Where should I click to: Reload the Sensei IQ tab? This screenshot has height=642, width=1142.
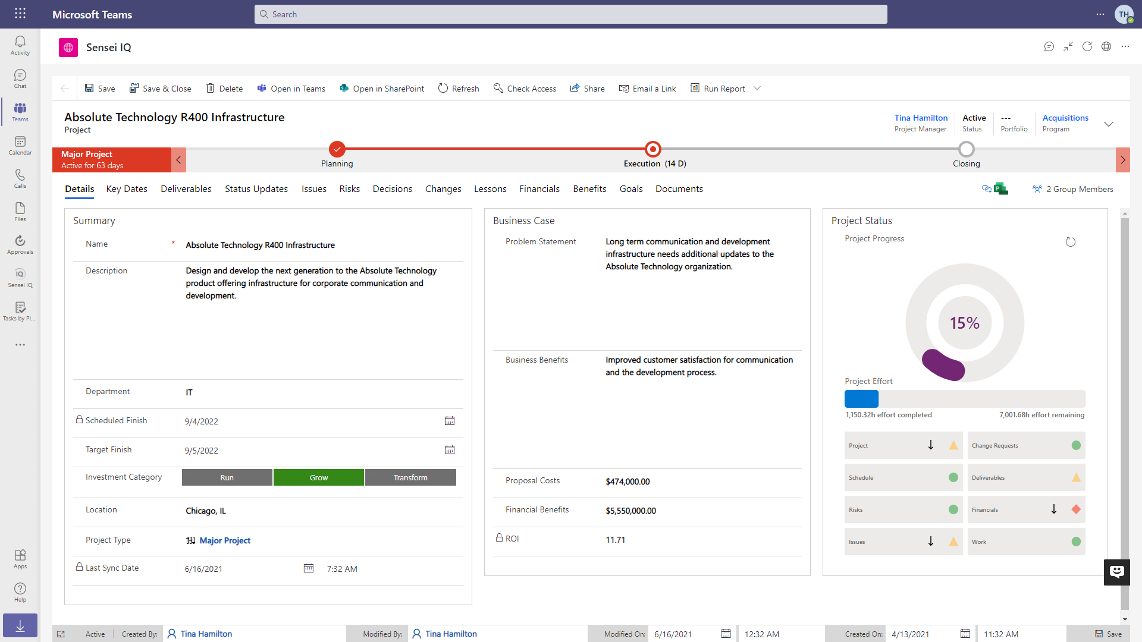[1087, 47]
